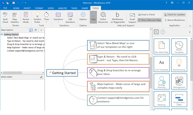Create a New Blank Map
Image resolution: width=193 pixels, height=115 pixels.
pos(162,46)
